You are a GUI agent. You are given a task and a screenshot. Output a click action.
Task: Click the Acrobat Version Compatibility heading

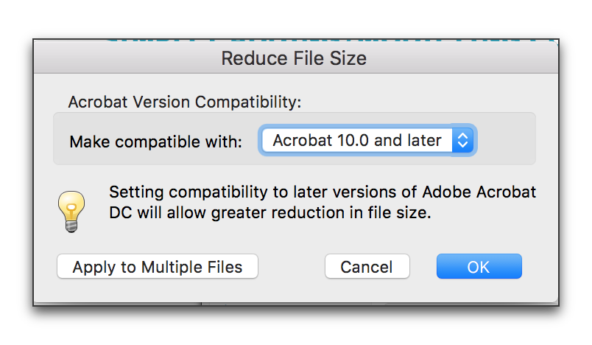click(x=185, y=102)
